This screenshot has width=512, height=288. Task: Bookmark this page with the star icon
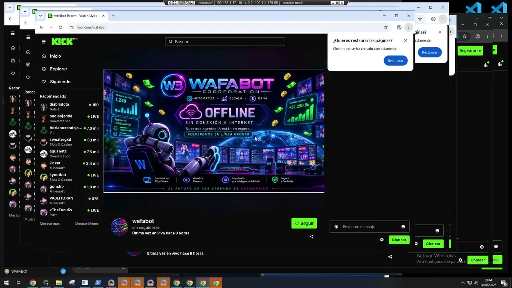[386, 27]
